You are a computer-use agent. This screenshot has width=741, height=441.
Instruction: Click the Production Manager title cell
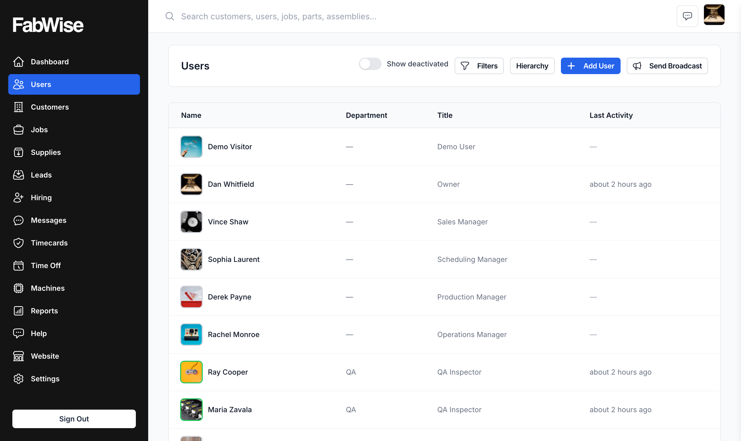(x=472, y=297)
